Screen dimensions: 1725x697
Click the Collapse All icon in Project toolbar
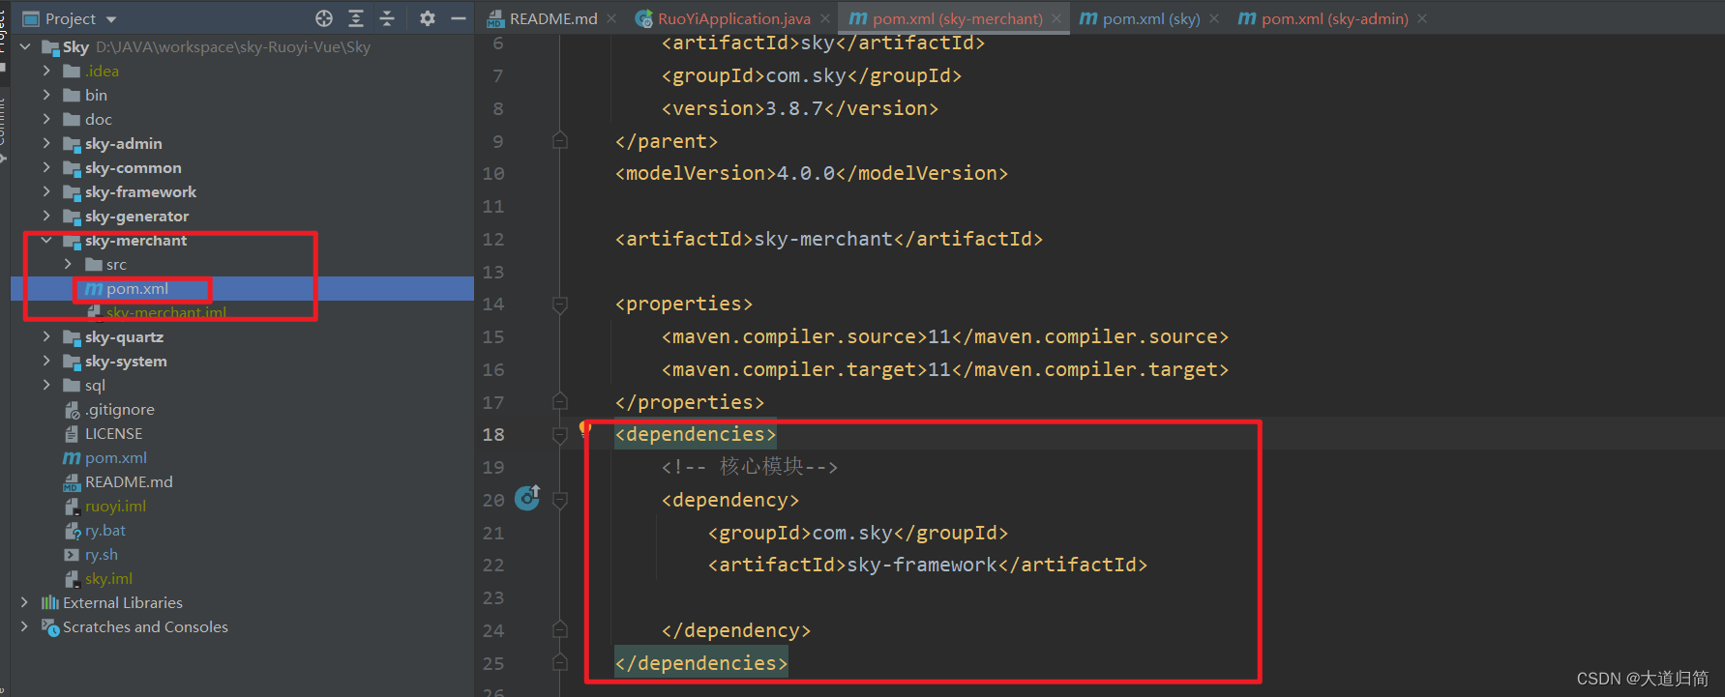pos(387,18)
